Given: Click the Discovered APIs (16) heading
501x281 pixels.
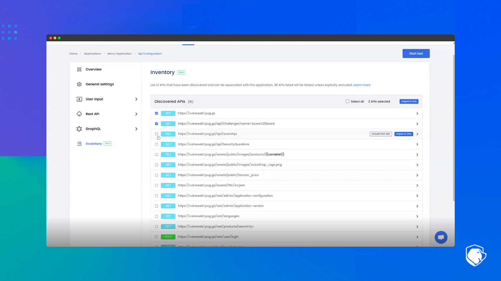Looking at the screenshot, I should [174, 102].
